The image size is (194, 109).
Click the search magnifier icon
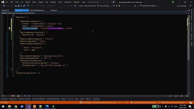pyautogui.click(x=114, y=2)
